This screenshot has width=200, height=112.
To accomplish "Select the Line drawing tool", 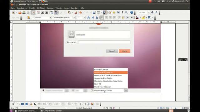I will [18, 104].
